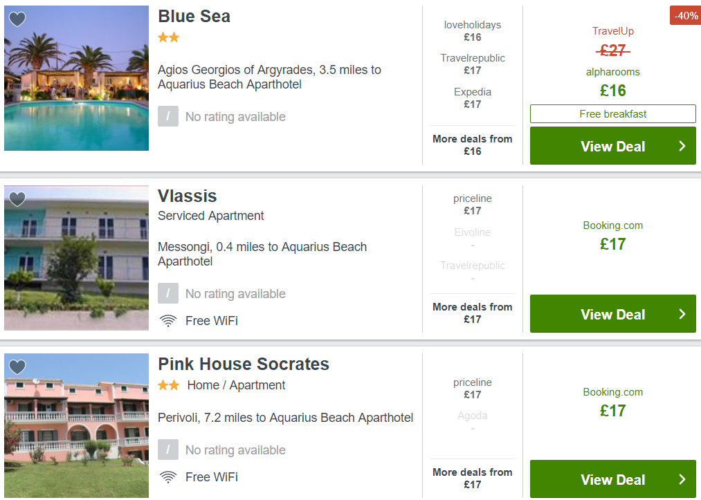
Task: Click Pink House Socrates rating badge icon
Action: (x=168, y=450)
